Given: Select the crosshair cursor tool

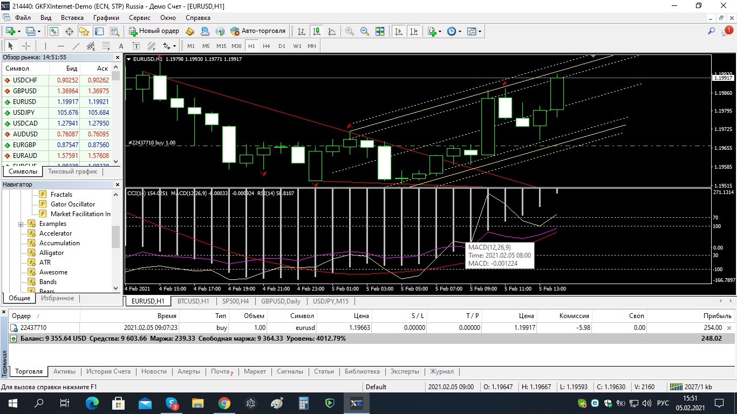Looking at the screenshot, I should pyautogui.click(x=26, y=46).
